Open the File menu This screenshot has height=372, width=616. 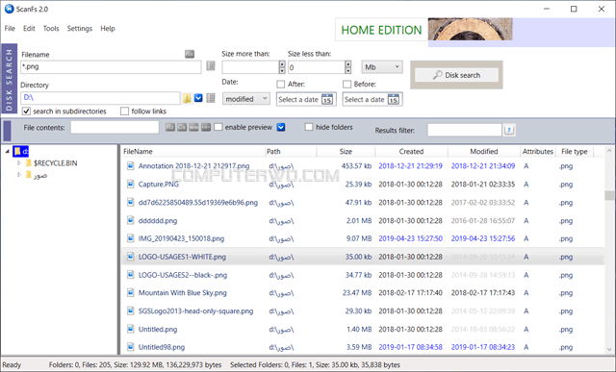tap(10, 29)
